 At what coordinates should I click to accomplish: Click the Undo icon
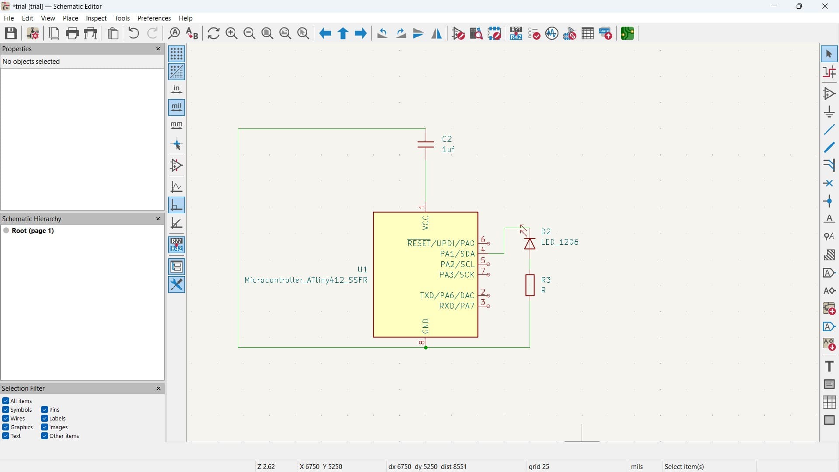pyautogui.click(x=134, y=33)
